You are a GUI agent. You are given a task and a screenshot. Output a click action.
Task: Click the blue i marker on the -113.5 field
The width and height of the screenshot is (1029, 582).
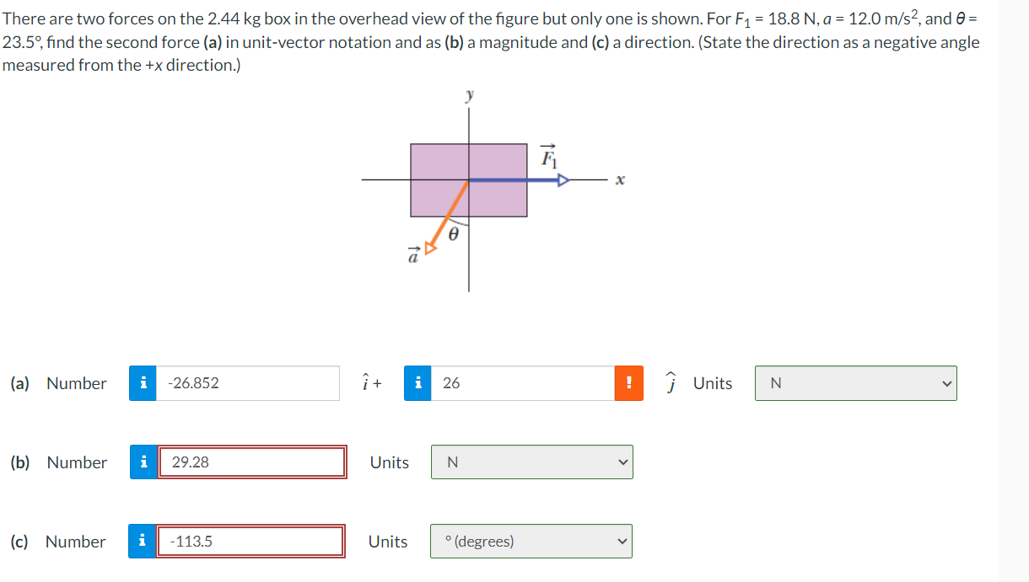click(143, 541)
